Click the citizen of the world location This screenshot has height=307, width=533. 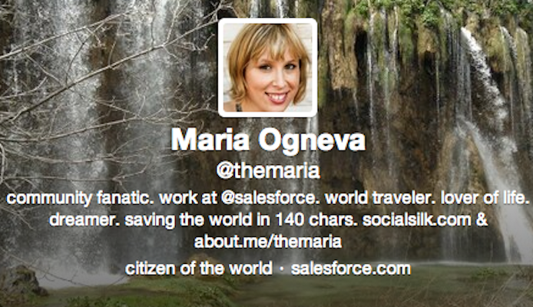[x=199, y=269]
